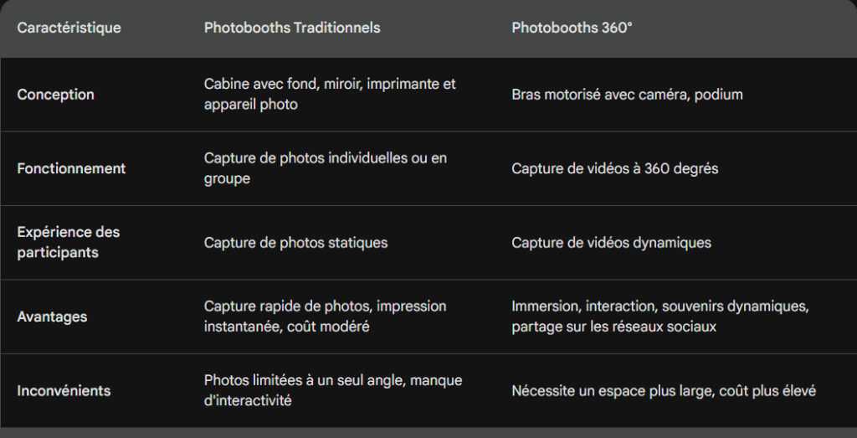Click the 'Avantages' row label
Screen dimensions: 857x438
(52, 317)
